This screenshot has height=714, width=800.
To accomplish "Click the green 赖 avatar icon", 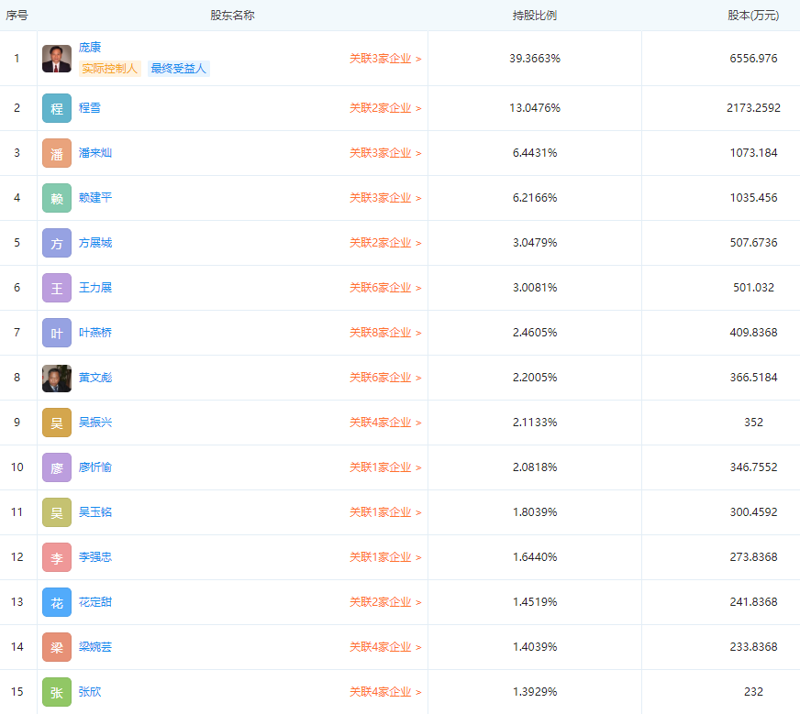I will 57,198.
